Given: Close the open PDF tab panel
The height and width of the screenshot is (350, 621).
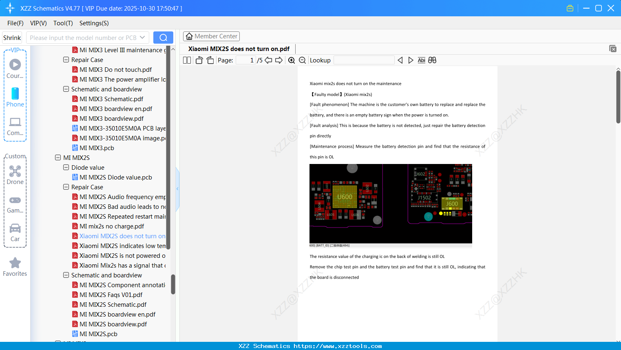Looking at the screenshot, I should pyautogui.click(x=613, y=49).
